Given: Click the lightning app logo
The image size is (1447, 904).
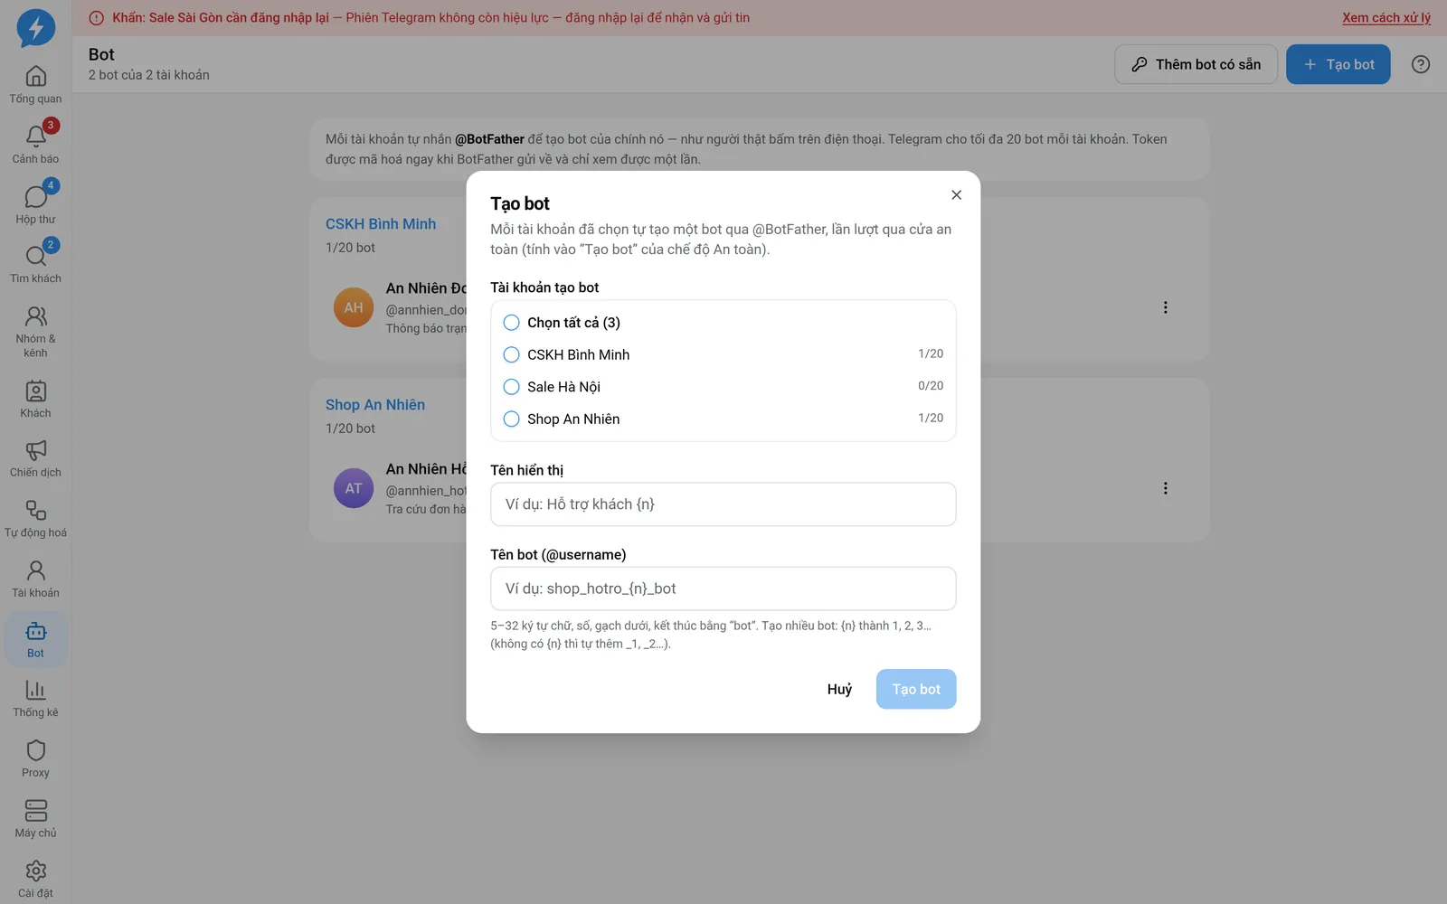Looking at the screenshot, I should tap(36, 28).
